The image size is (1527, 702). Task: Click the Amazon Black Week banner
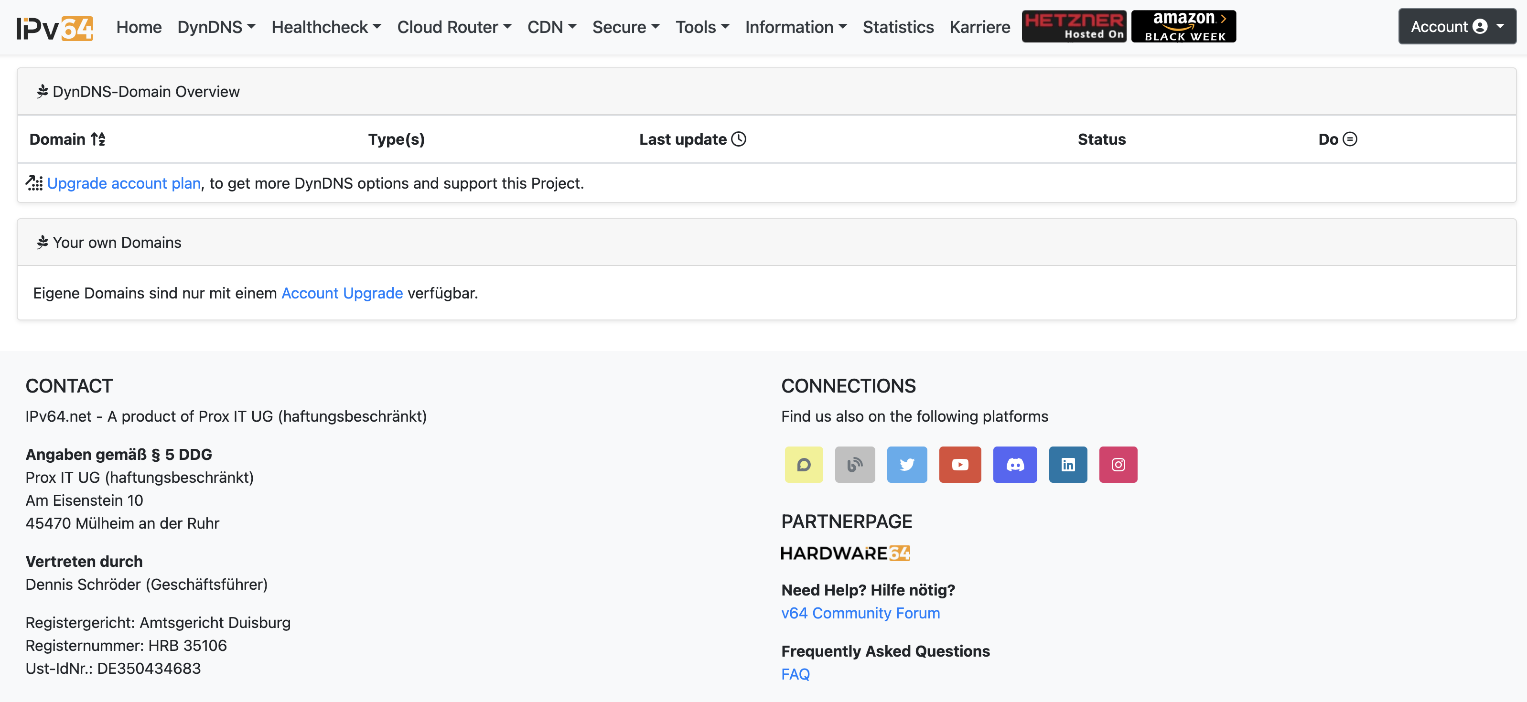point(1183,27)
